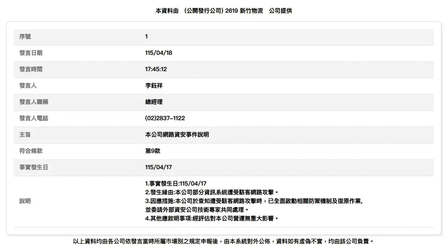Select the subject 本公司網路資安事件說明
The image size is (445, 248).
coord(177,135)
